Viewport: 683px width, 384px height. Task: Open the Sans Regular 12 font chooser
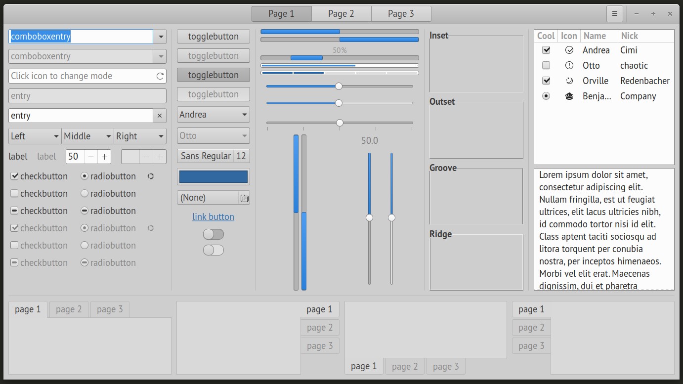[213, 156]
